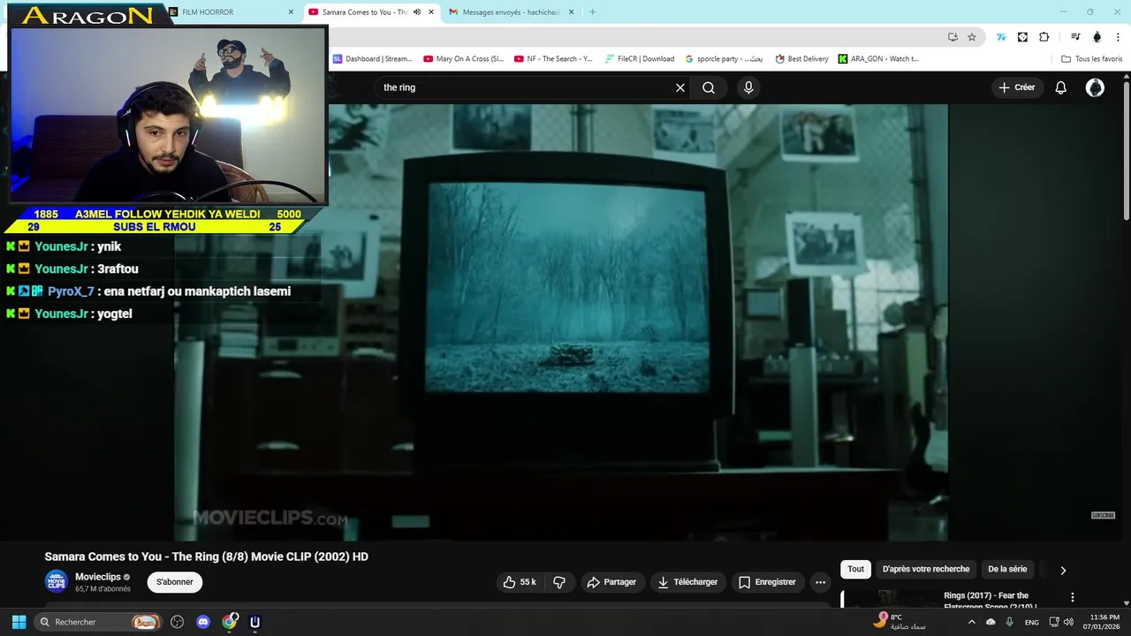This screenshot has width=1131, height=636.
Task: Open the Tous les favoris folder
Action: tap(1091, 59)
